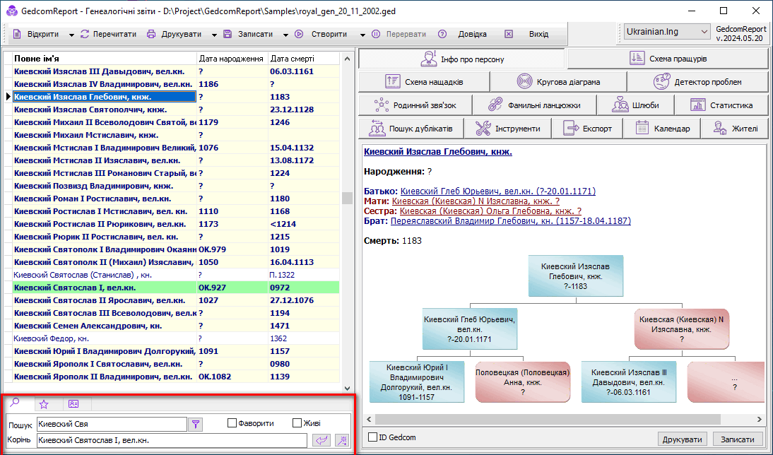The height and width of the screenshot is (455, 773).
Task: Expand the Ukrainian.lng language dropdown
Action: point(704,32)
